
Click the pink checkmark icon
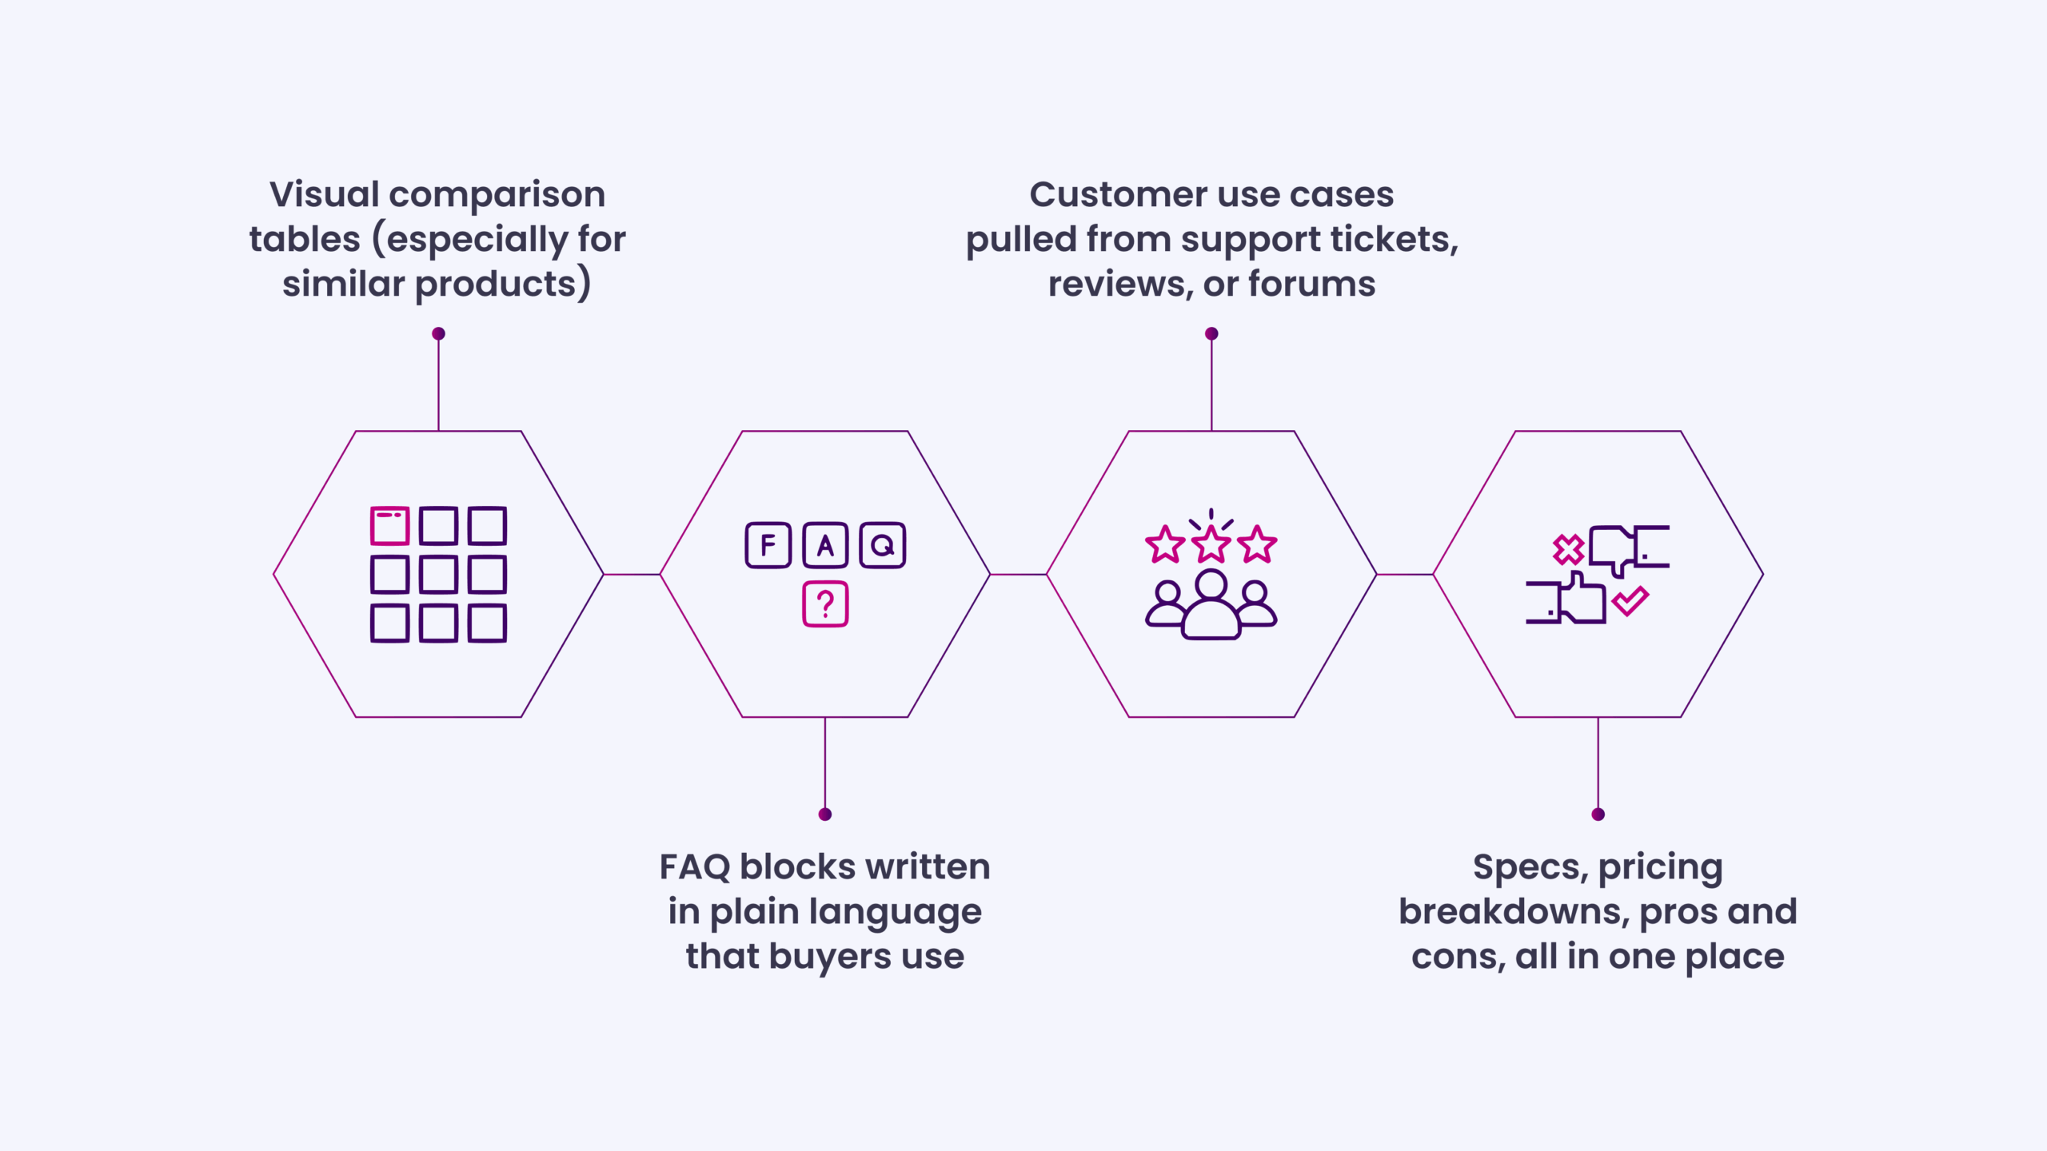click(x=1630, y=601)
